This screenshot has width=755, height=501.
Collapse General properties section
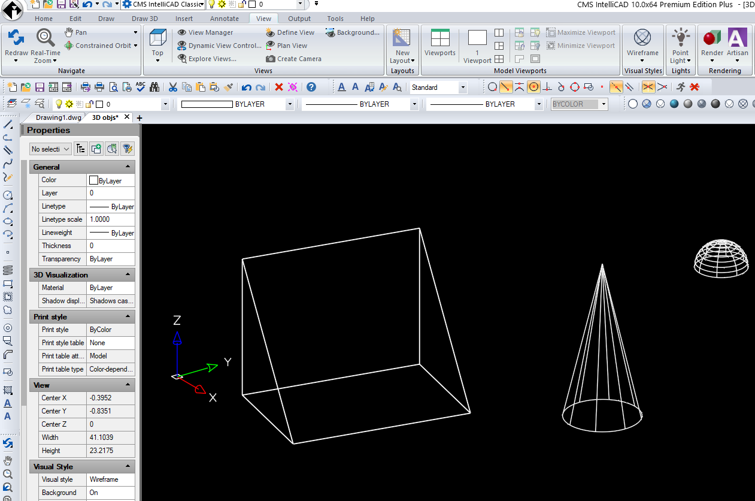(128, 167)
